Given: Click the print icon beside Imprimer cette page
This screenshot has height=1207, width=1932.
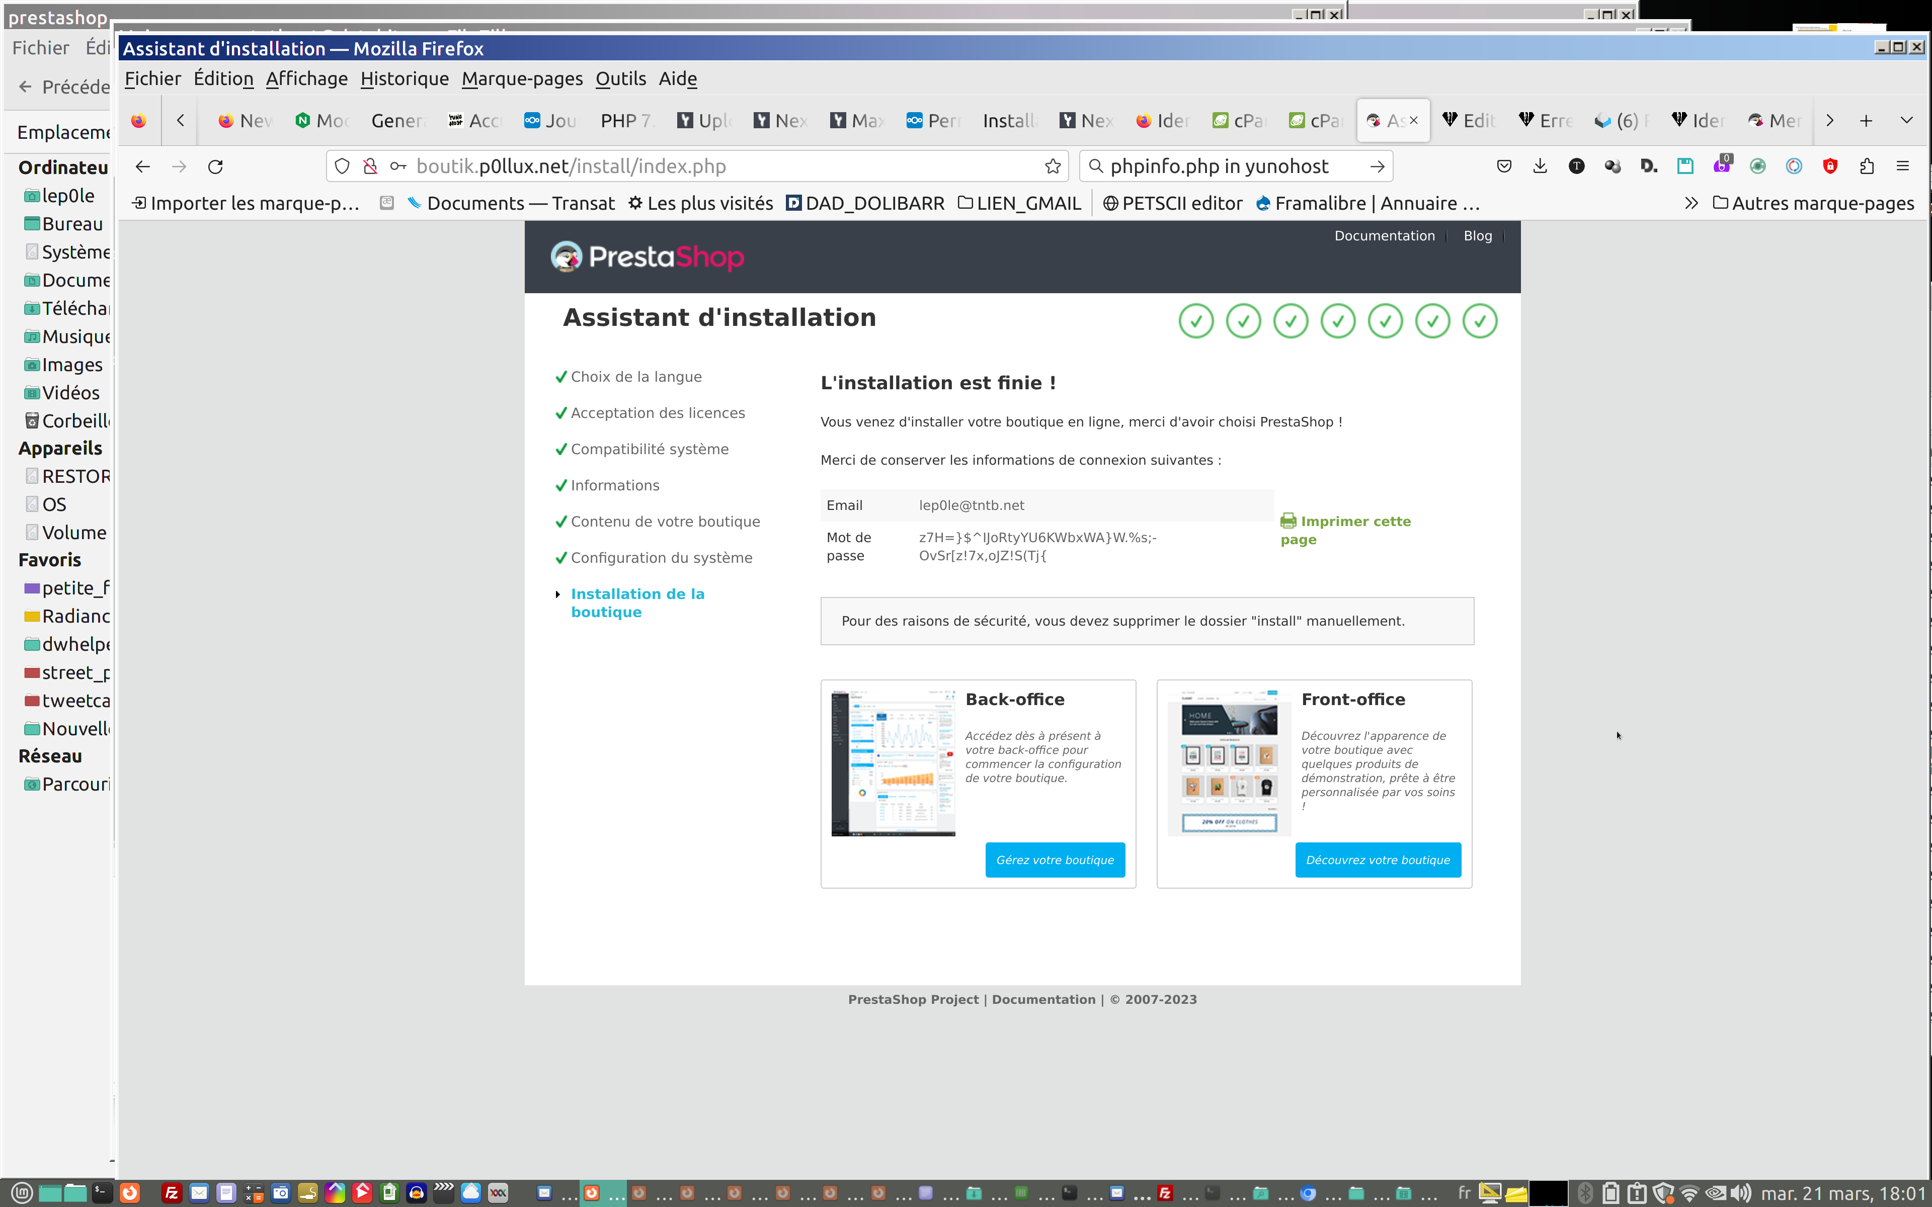Looking at the screenshot, I should (1287, 522).
